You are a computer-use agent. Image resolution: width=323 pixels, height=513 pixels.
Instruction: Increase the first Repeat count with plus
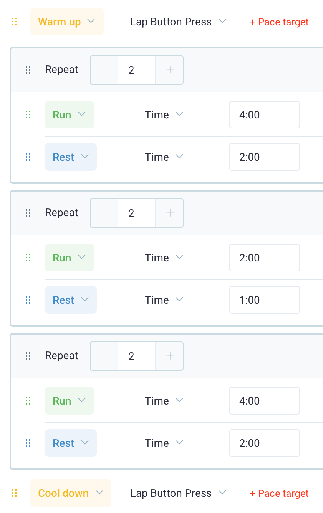pyautogui.click(x=169, y=70)
